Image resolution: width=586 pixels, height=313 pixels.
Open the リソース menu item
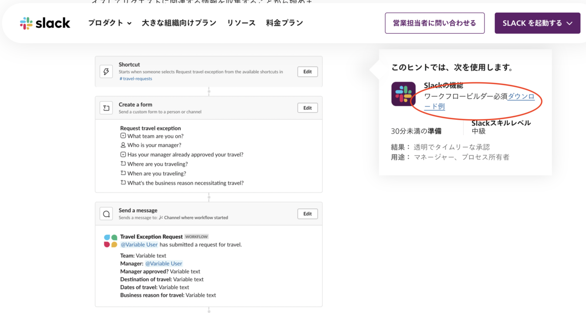pyautogui.click(x=241, y=23)
